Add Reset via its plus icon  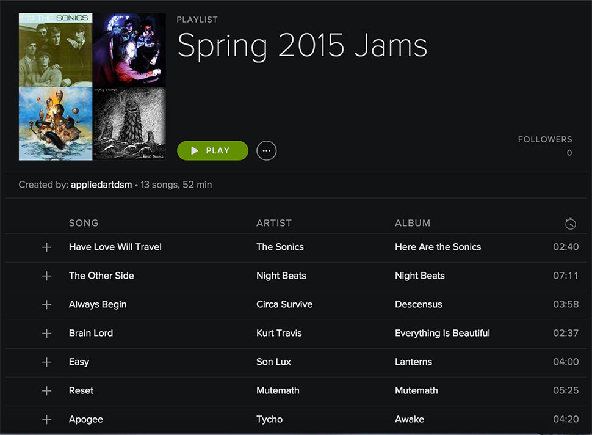[46, 391]
